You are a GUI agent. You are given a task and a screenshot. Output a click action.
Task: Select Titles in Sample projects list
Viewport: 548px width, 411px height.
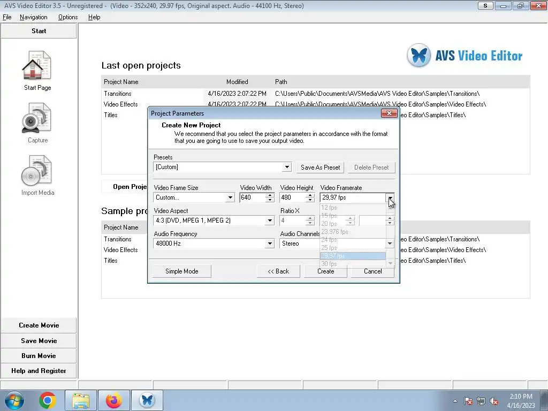click(110, 261)
